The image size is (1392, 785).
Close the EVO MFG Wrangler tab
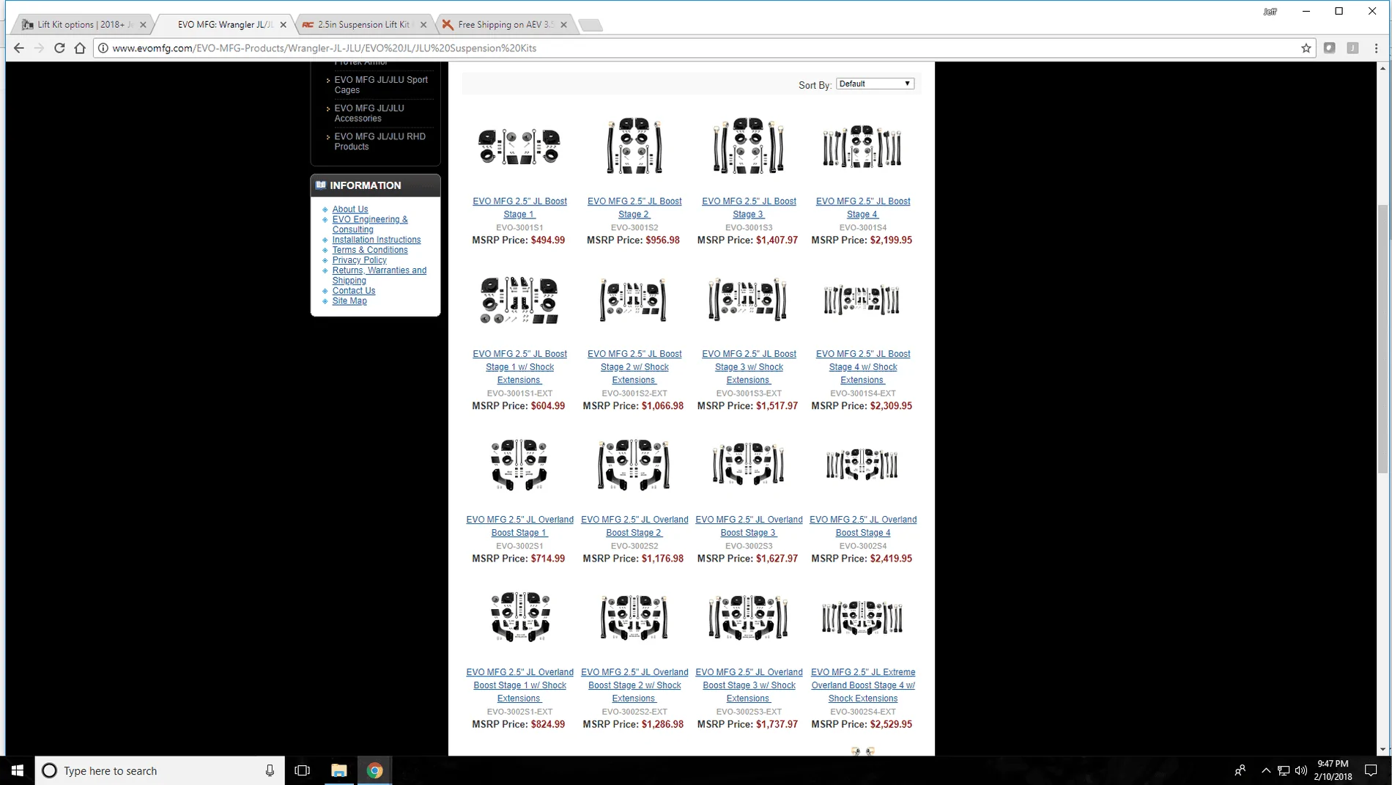[283, 24]
